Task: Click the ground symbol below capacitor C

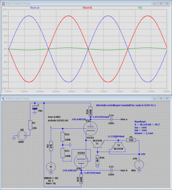Action: pos(35,113)
